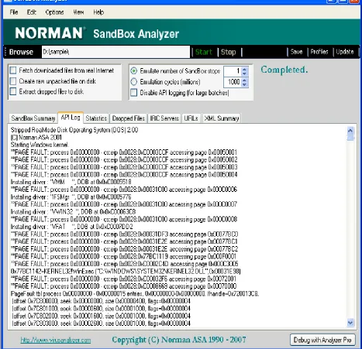Switch to the Statistics tab
The image size is (362, 349).
point(96,118)
